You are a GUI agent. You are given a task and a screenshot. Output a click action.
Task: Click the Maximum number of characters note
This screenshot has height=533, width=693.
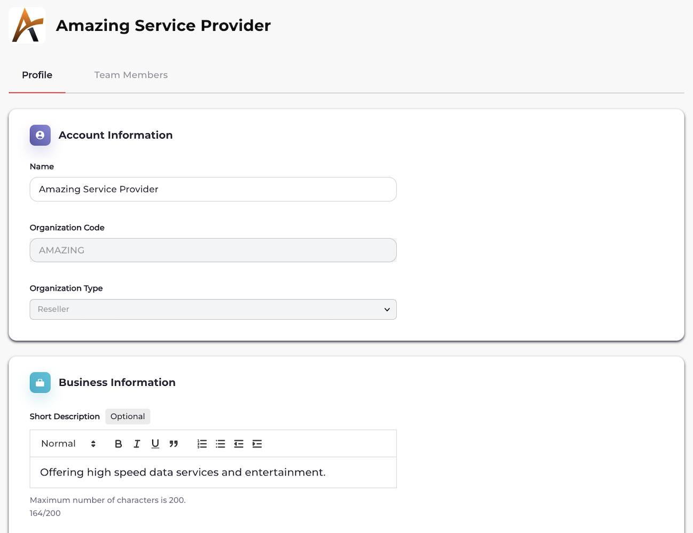108,500
